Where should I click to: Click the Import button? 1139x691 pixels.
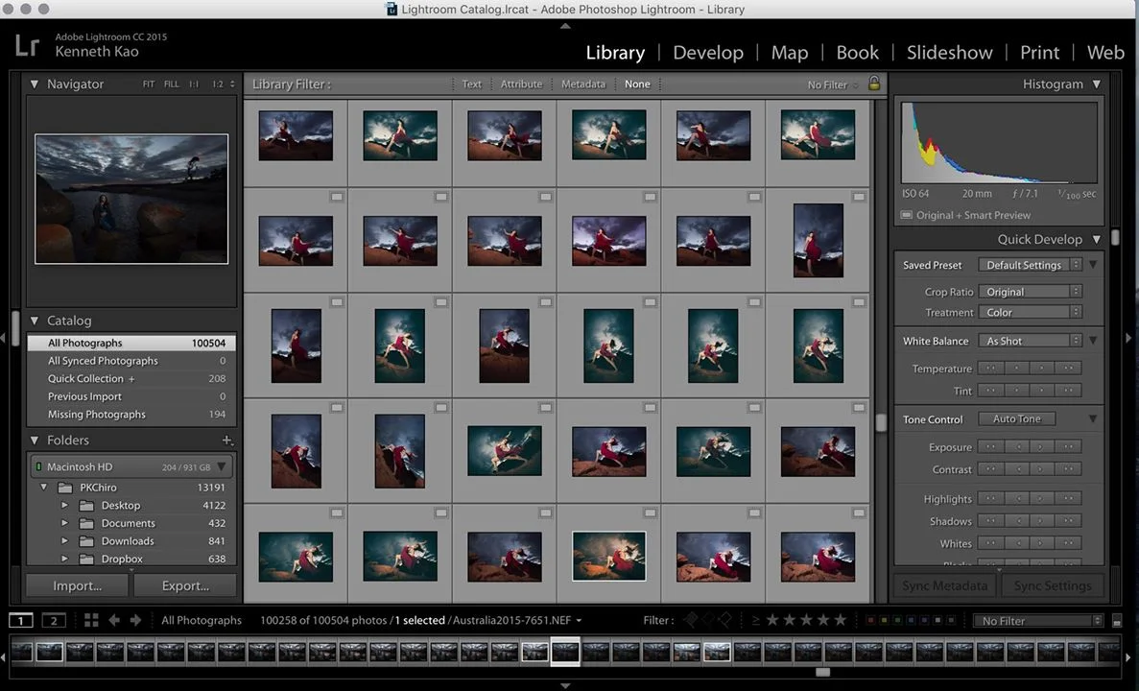coord(77,585)
